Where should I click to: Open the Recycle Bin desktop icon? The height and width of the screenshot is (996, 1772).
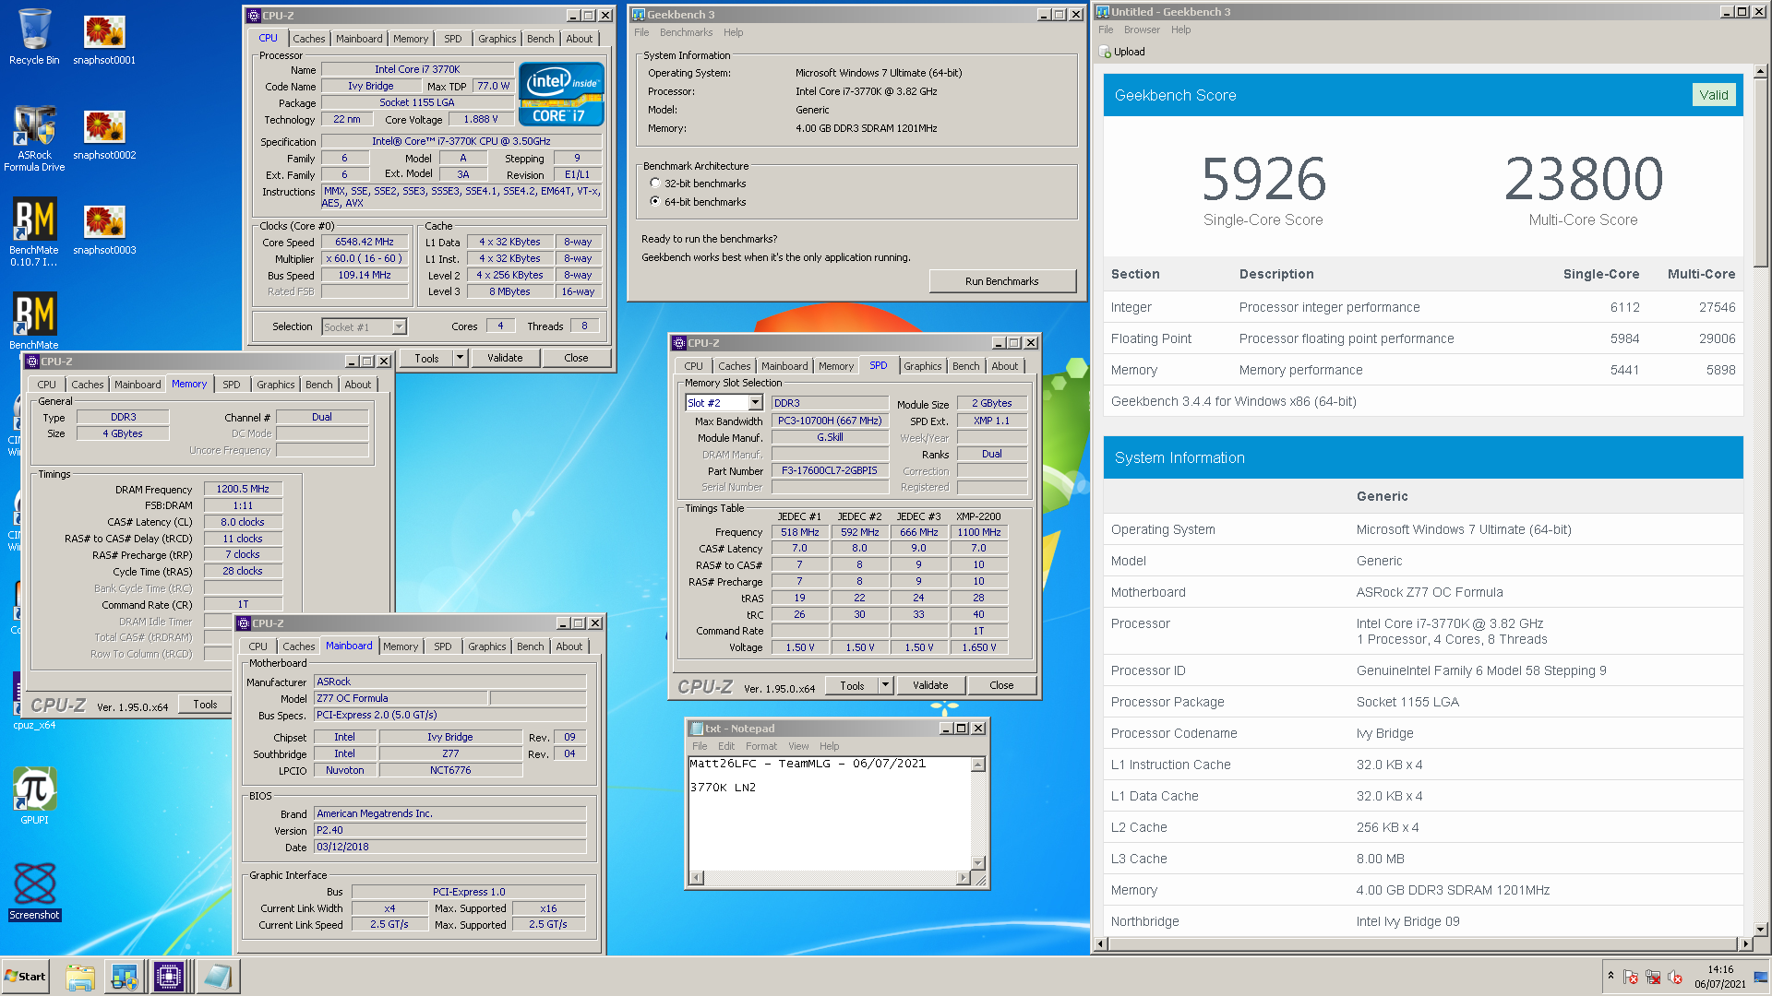point(34,37)
